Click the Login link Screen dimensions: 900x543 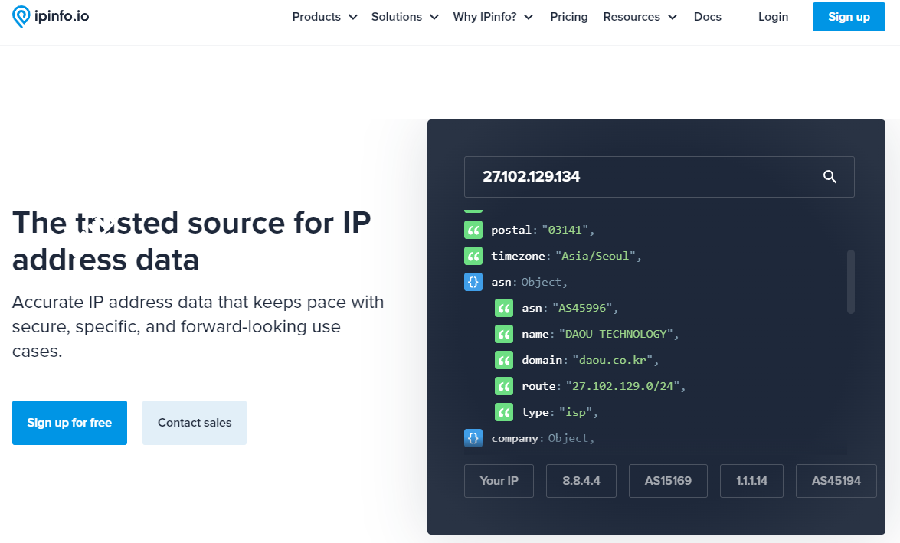[773, 17]
